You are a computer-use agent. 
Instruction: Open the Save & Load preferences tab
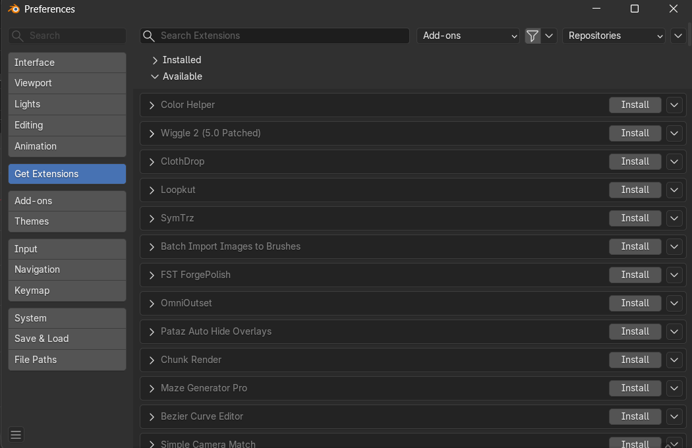coord(67,339)
